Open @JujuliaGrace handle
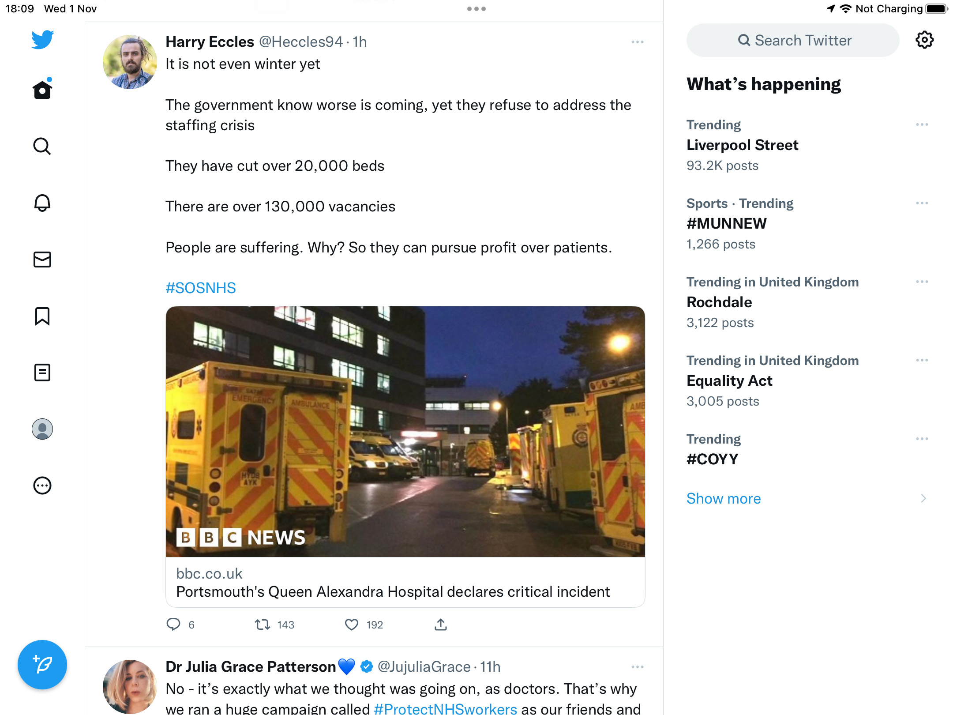This screenshot has width=953, height=715. 424,666
